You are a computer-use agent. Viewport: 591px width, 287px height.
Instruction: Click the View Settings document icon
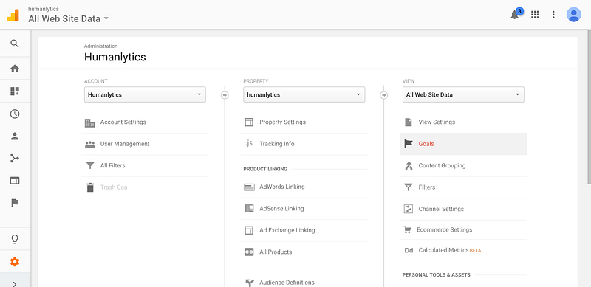409,122
